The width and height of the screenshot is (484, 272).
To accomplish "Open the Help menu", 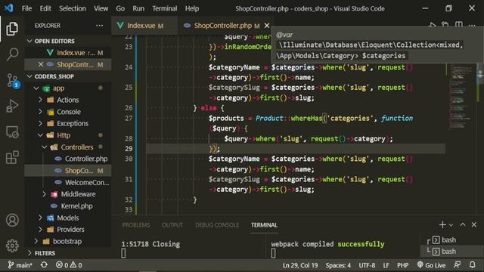I will tap(192, 8).
